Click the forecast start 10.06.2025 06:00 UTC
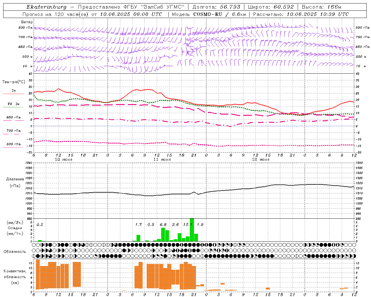 coord(131,14)
